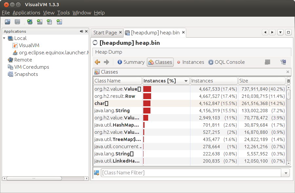Click the Add JMX Connection toolbar icon
This screenshot has width=295, height=193.
[40, 22]
